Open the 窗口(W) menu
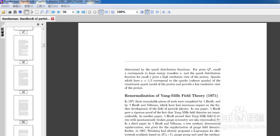Image resolution: width=280 pixels, height=136 pixels. click(x=53, y=6)
